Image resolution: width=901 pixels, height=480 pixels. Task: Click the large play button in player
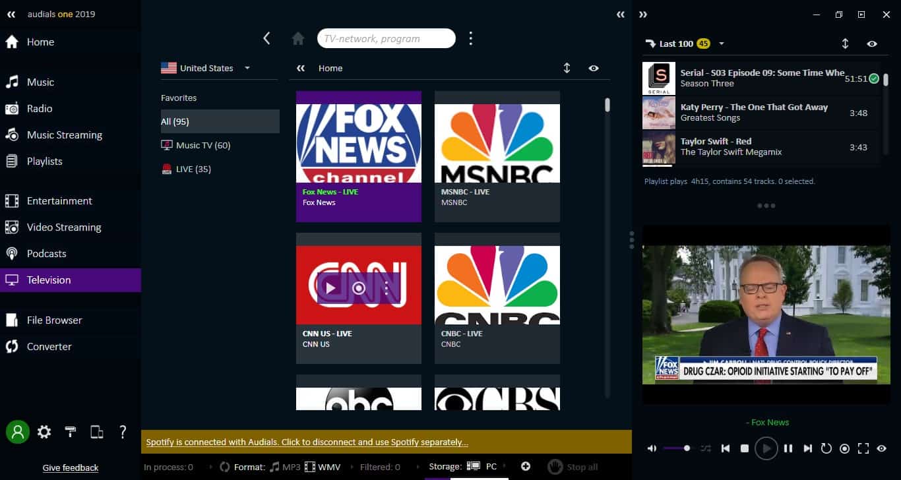[x=766, y=448]
